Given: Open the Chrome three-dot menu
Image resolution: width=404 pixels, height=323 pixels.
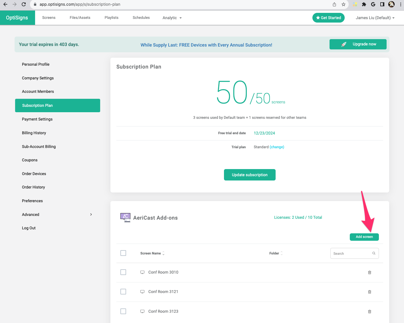Looking at the screenshot, I should pyautogui.click(x=401, y=4).
